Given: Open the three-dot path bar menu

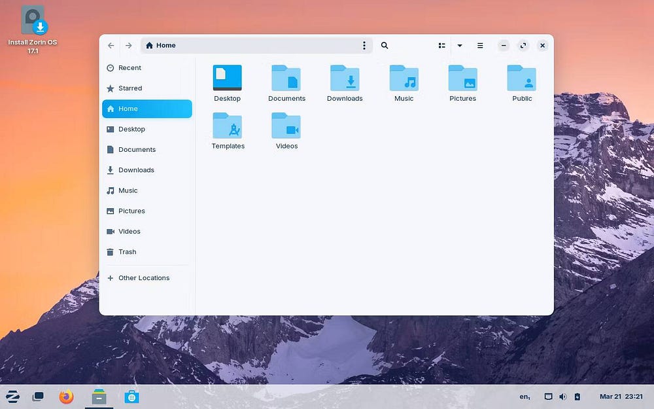Looking at the screenshot, I should coord(364,45).
